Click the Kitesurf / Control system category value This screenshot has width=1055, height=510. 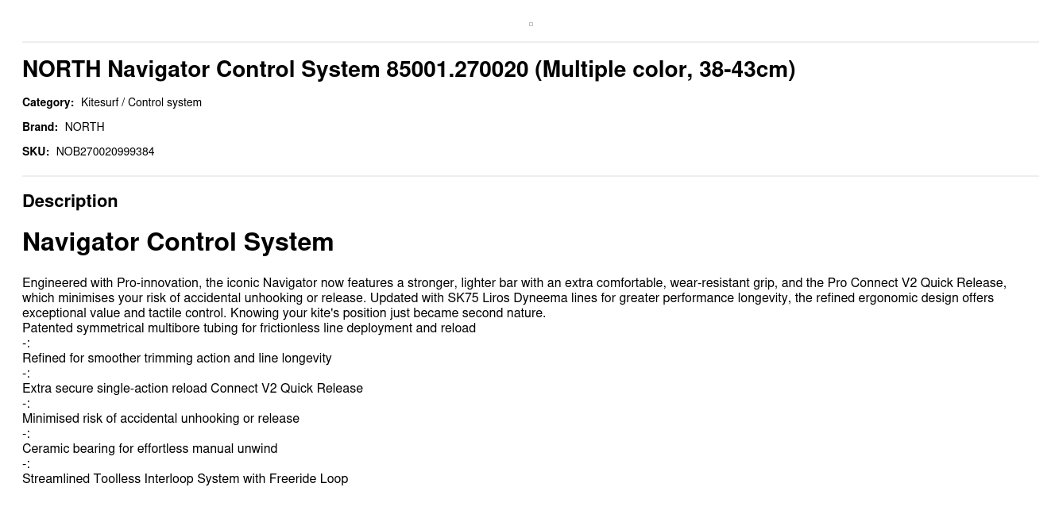[141, 102]
